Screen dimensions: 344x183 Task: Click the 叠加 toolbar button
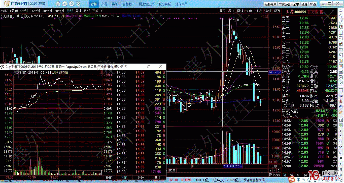(231, 11)
